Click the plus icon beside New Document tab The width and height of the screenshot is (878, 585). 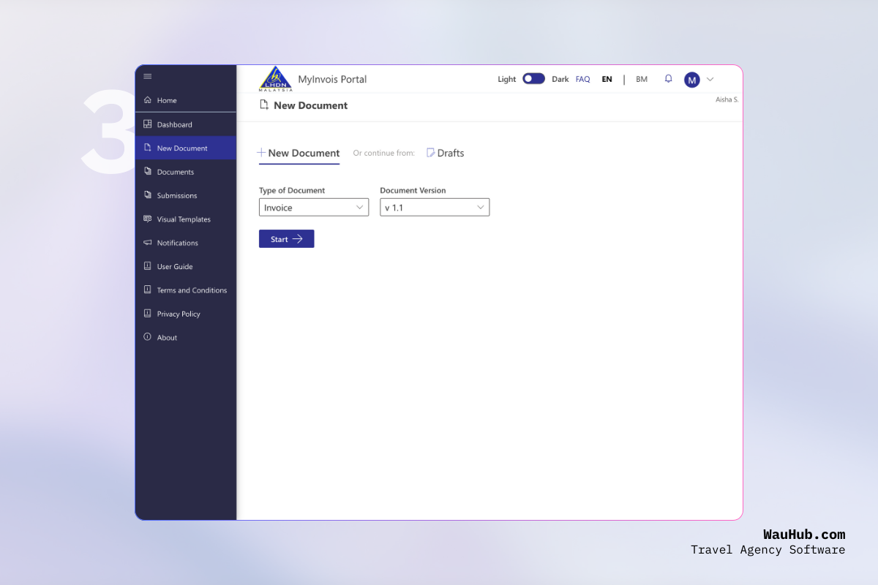(x=261, y=153)
